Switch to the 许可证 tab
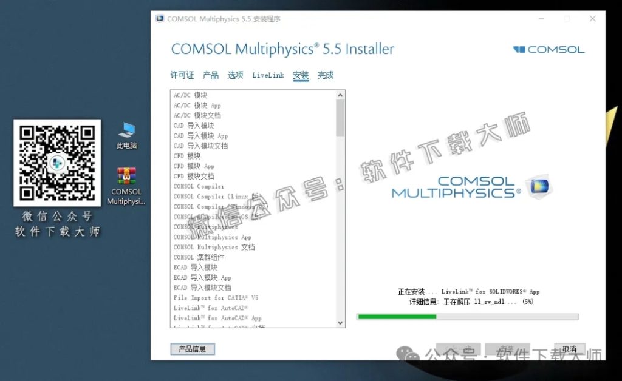Screen dimensions: 622x381 pos(181,75)
